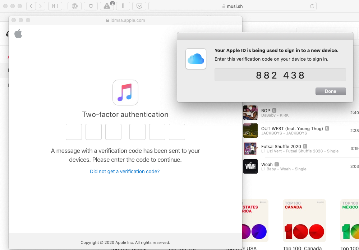Close the Apple sign-in popup window
The width and height of the screenshot is (359, 250).
[14, 20]
